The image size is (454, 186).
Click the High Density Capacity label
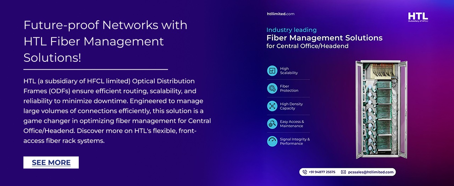[x=291, y=106]
